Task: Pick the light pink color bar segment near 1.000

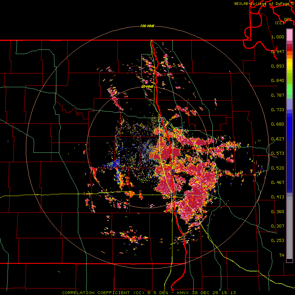Action: [x=289, y=35]
